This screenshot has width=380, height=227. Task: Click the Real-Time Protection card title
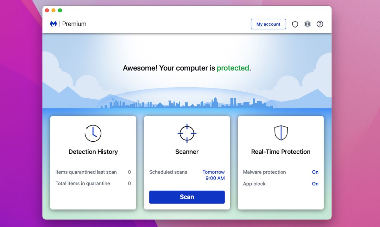(x=281, y=152)
